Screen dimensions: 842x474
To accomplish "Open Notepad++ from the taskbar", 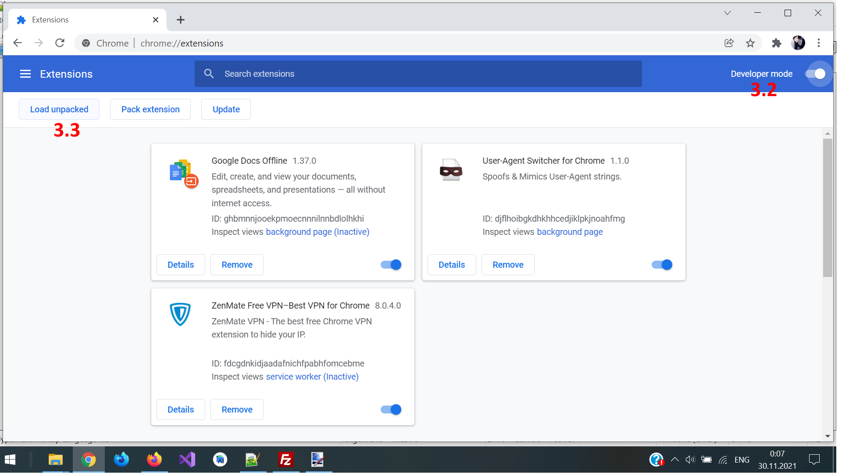I will 253,460.
